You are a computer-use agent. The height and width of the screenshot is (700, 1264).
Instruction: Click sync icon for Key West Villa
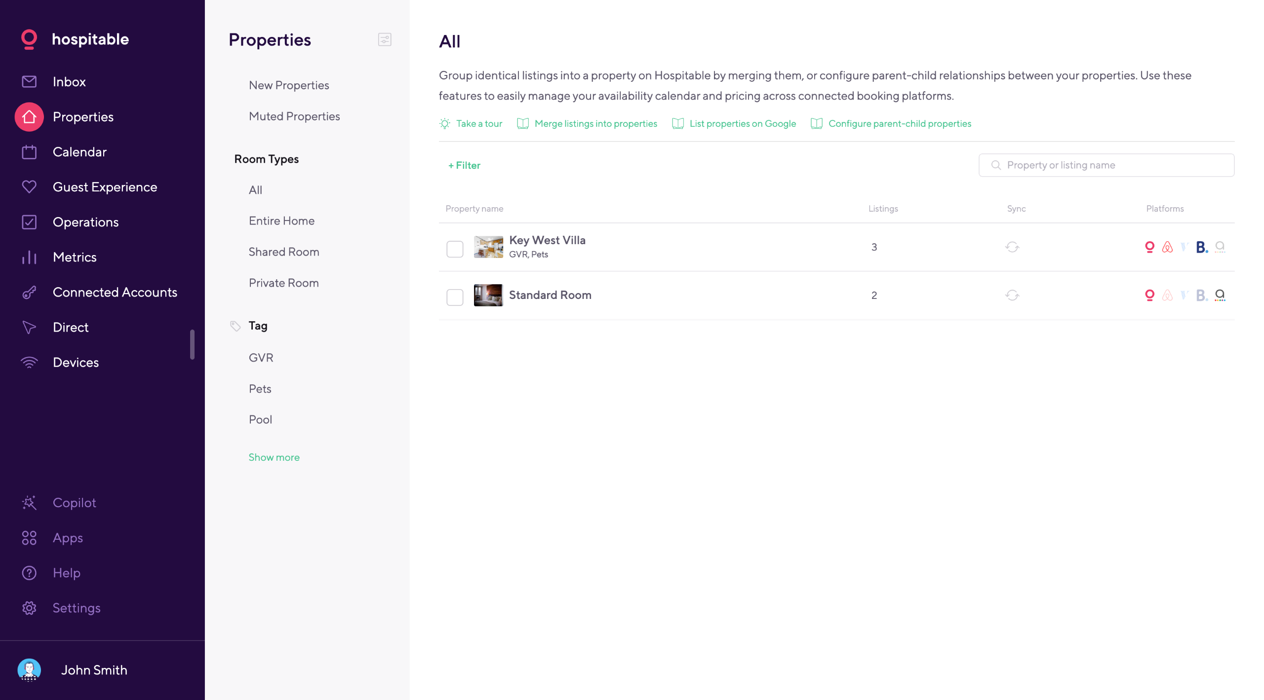(x=1012, y=247)
